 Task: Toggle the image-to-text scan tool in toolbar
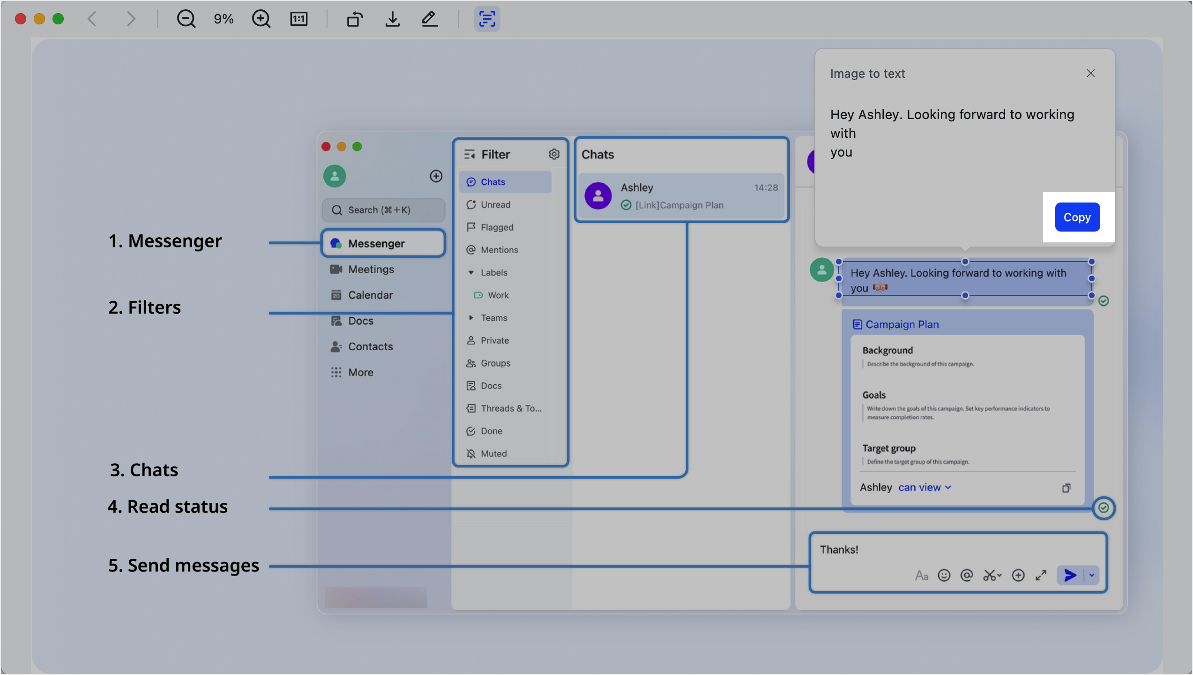pyautogui.click(x=487, y=19)
